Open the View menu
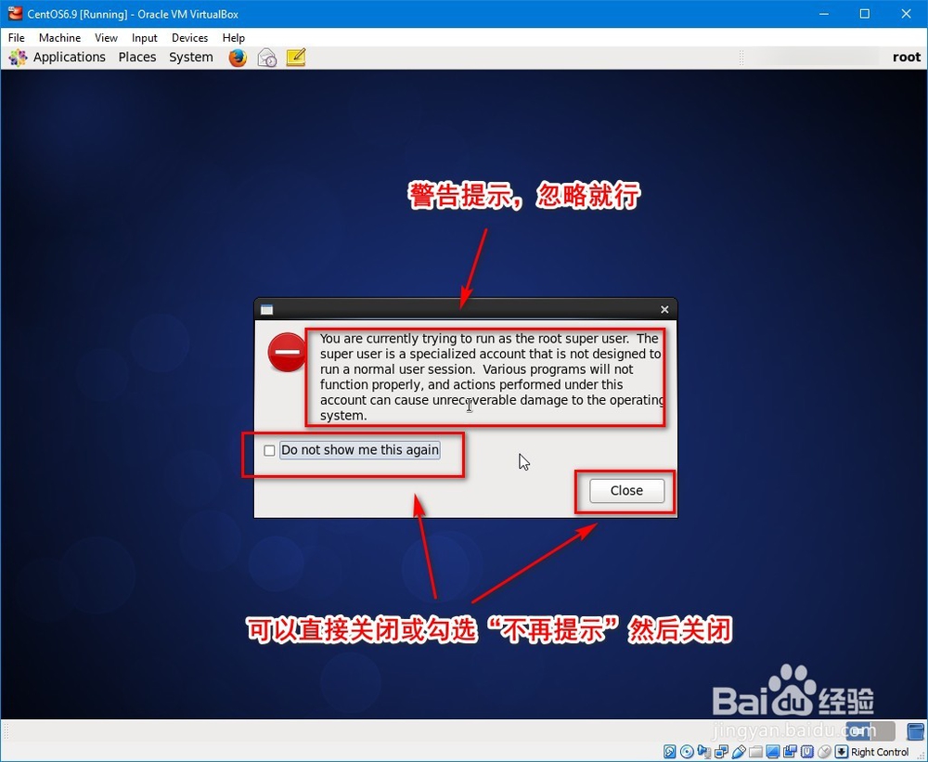 (106, 38)
